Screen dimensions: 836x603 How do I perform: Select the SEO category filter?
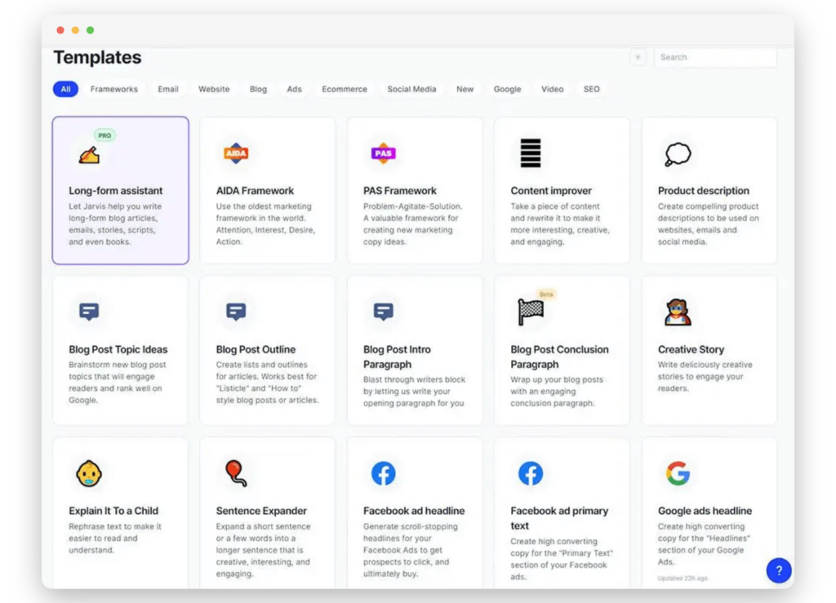tap(592, 89)
